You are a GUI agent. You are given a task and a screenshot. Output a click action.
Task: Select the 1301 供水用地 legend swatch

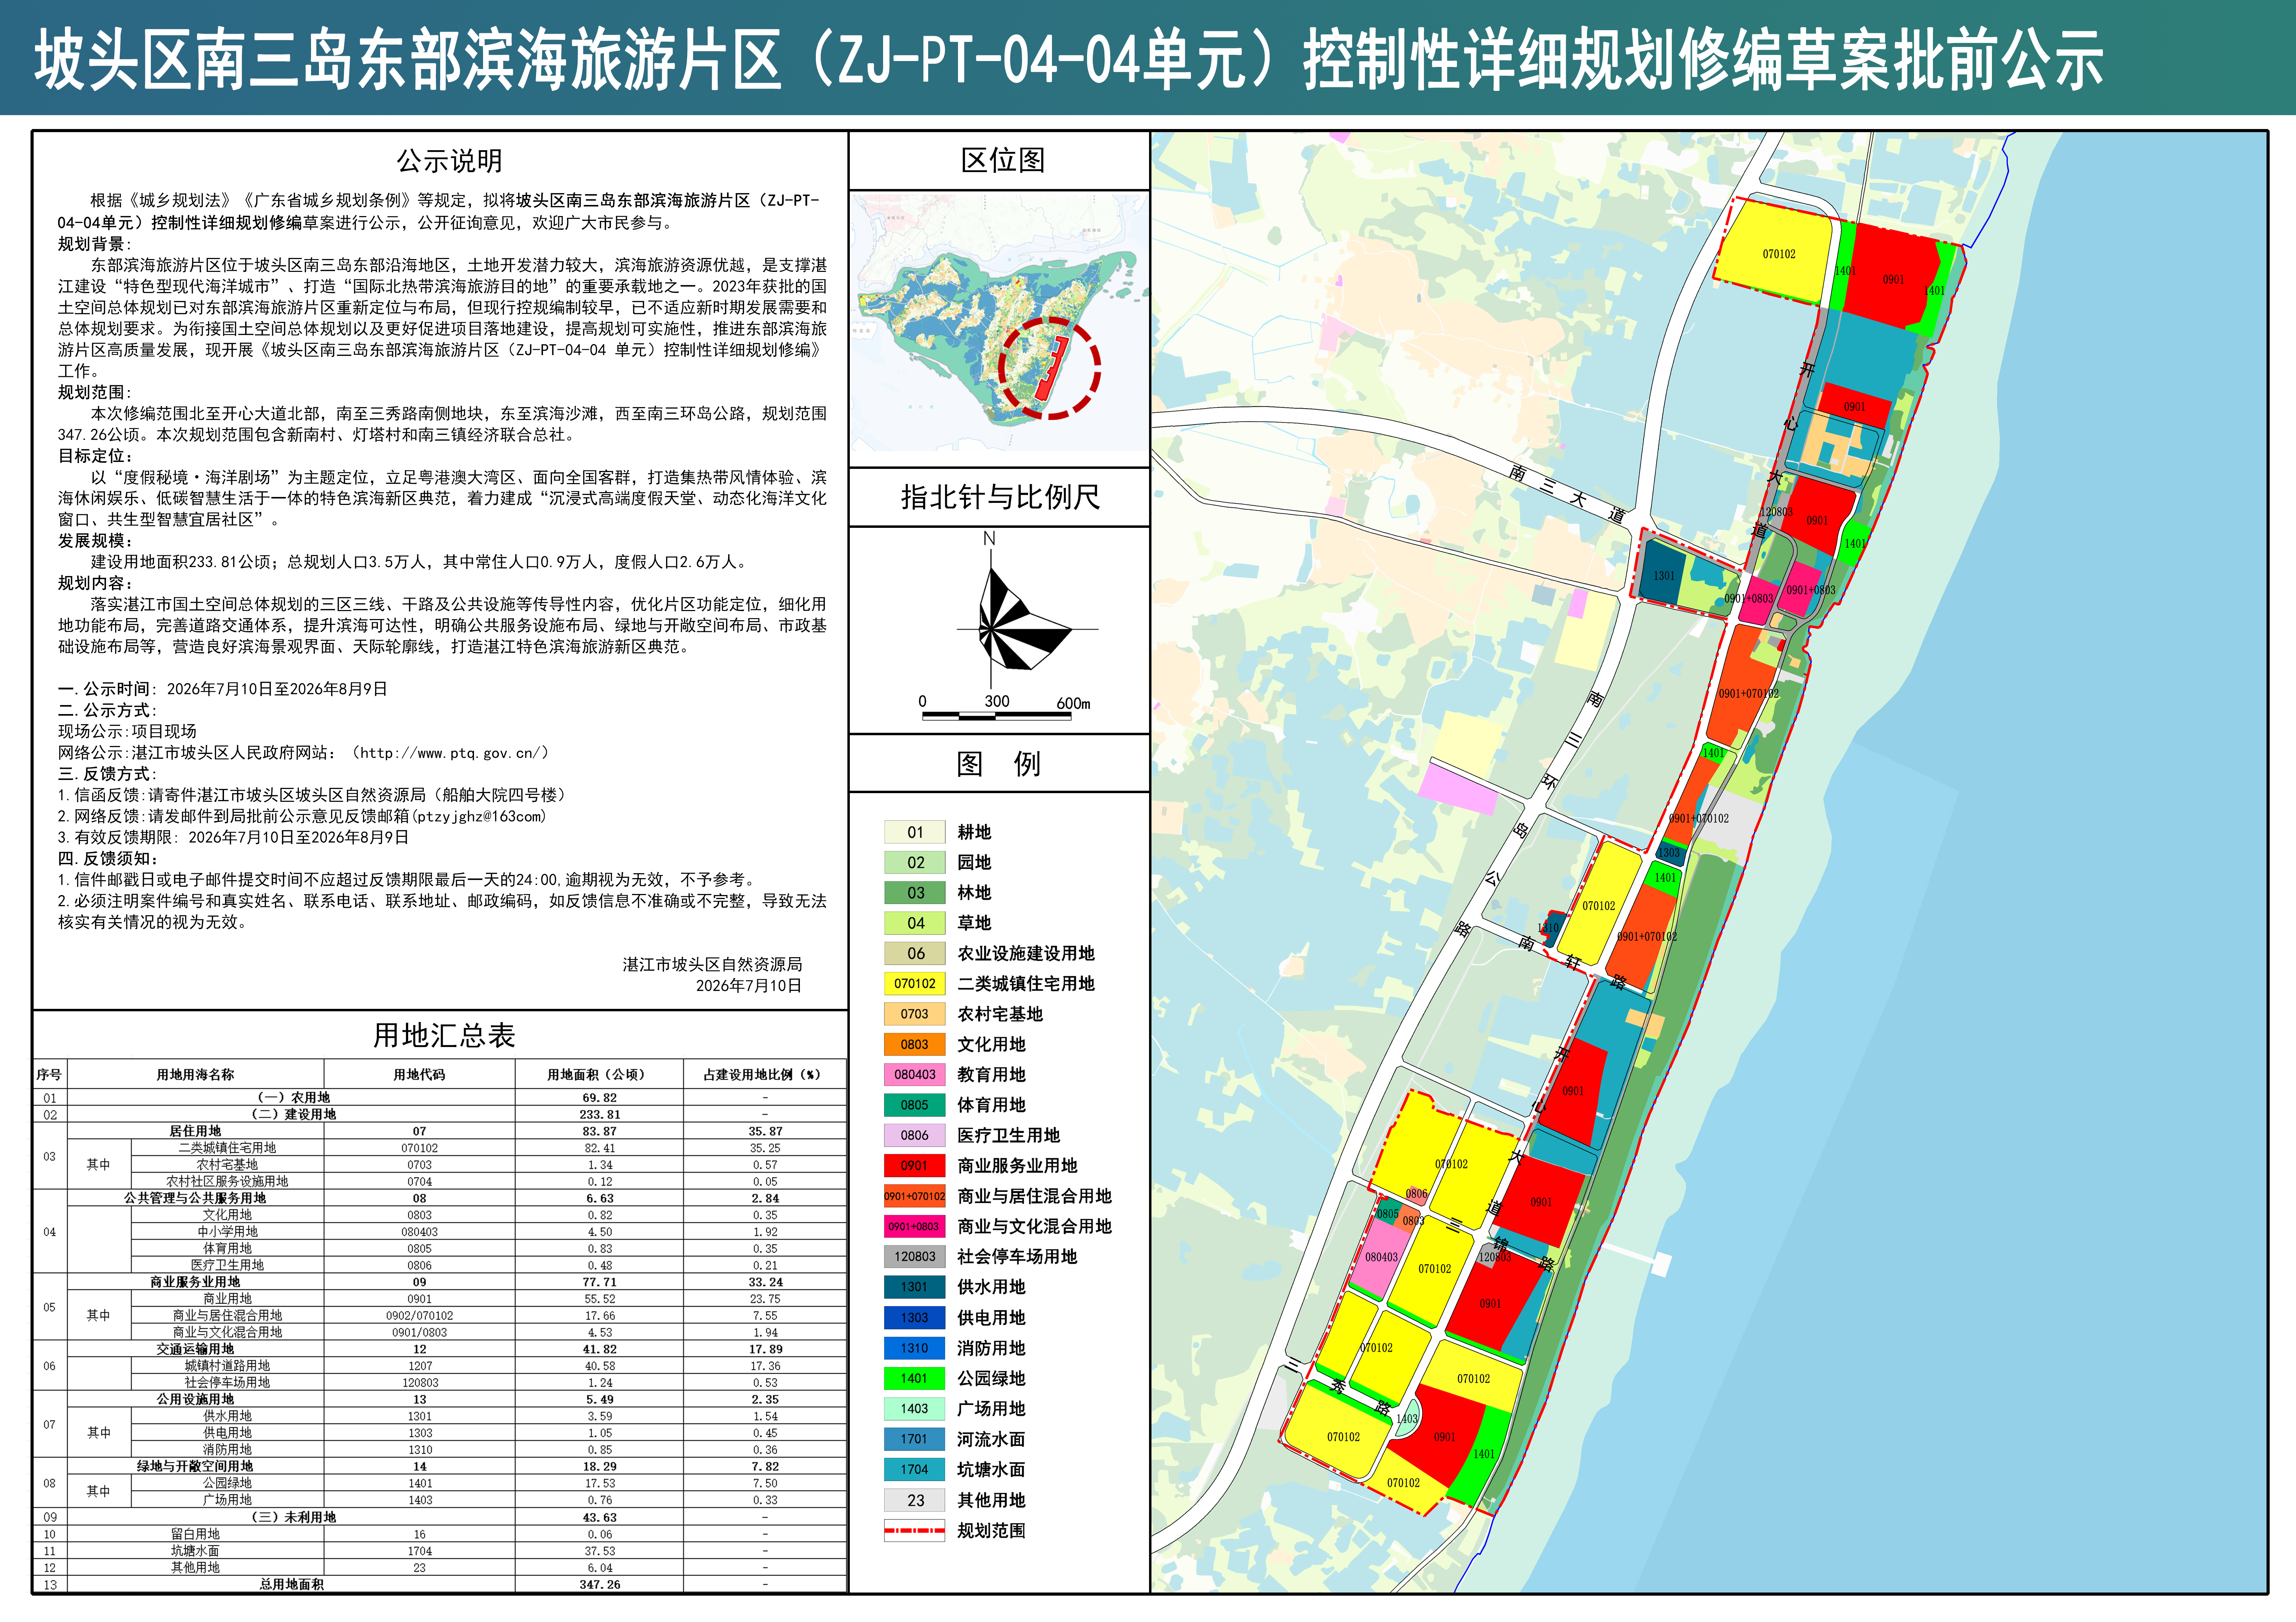click(914, 1287)
